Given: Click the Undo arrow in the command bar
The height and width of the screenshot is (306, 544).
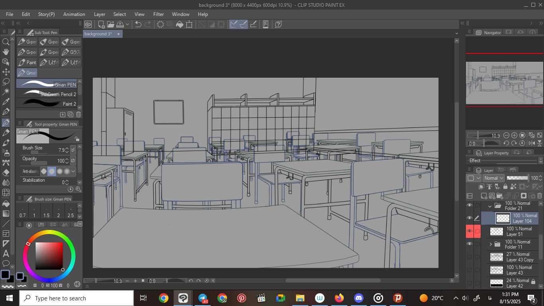Looking at the screenshot, I should click(138, 24).
